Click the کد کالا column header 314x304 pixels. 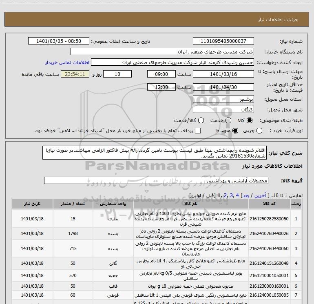[x=269, y=204]
